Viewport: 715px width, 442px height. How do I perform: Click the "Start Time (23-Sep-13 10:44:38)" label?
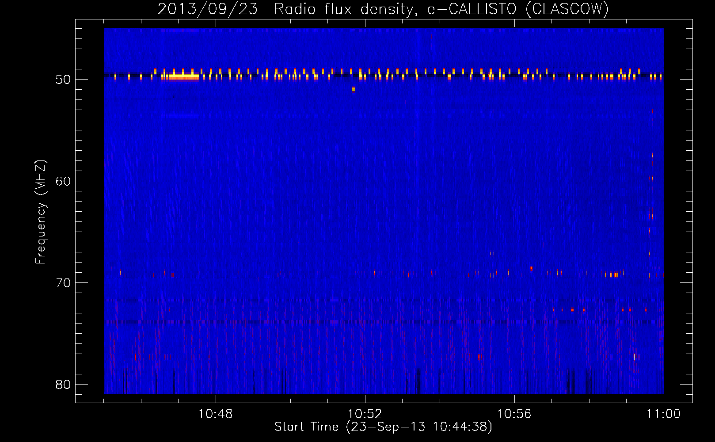pyautogui.click(x=383, y=427)
